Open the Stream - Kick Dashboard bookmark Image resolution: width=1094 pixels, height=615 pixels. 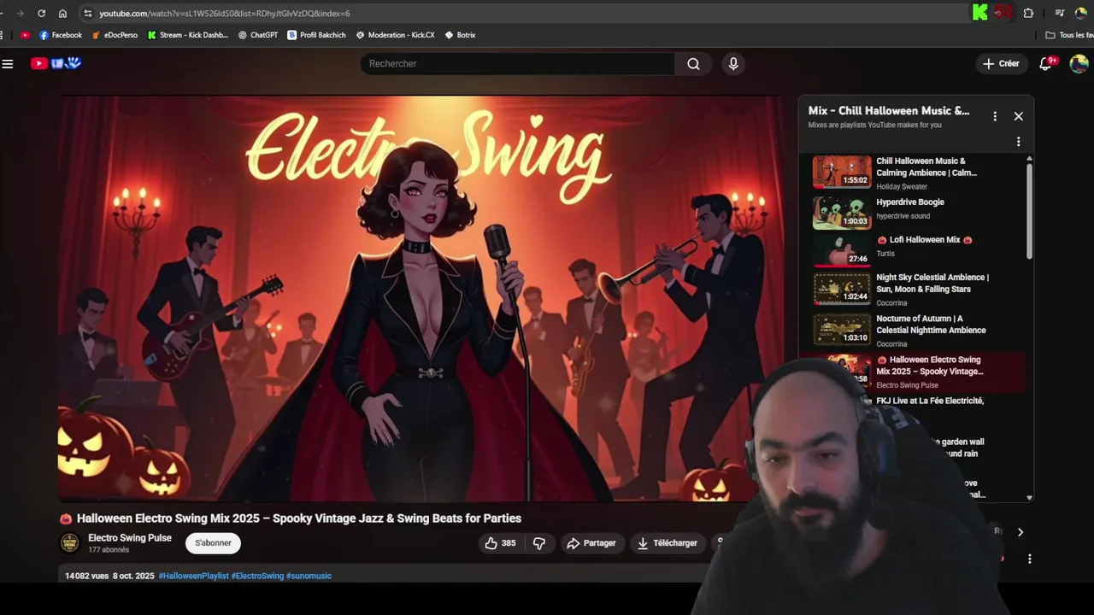click(x=188, y=35)
